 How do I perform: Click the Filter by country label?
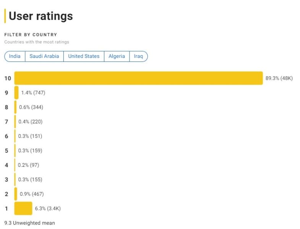[31, 35]
